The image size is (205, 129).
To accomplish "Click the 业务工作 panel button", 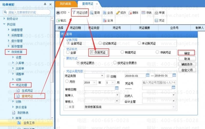I will point(26,123).
